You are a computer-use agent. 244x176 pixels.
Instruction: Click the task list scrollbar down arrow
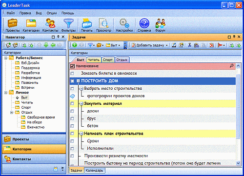[238, 163]
